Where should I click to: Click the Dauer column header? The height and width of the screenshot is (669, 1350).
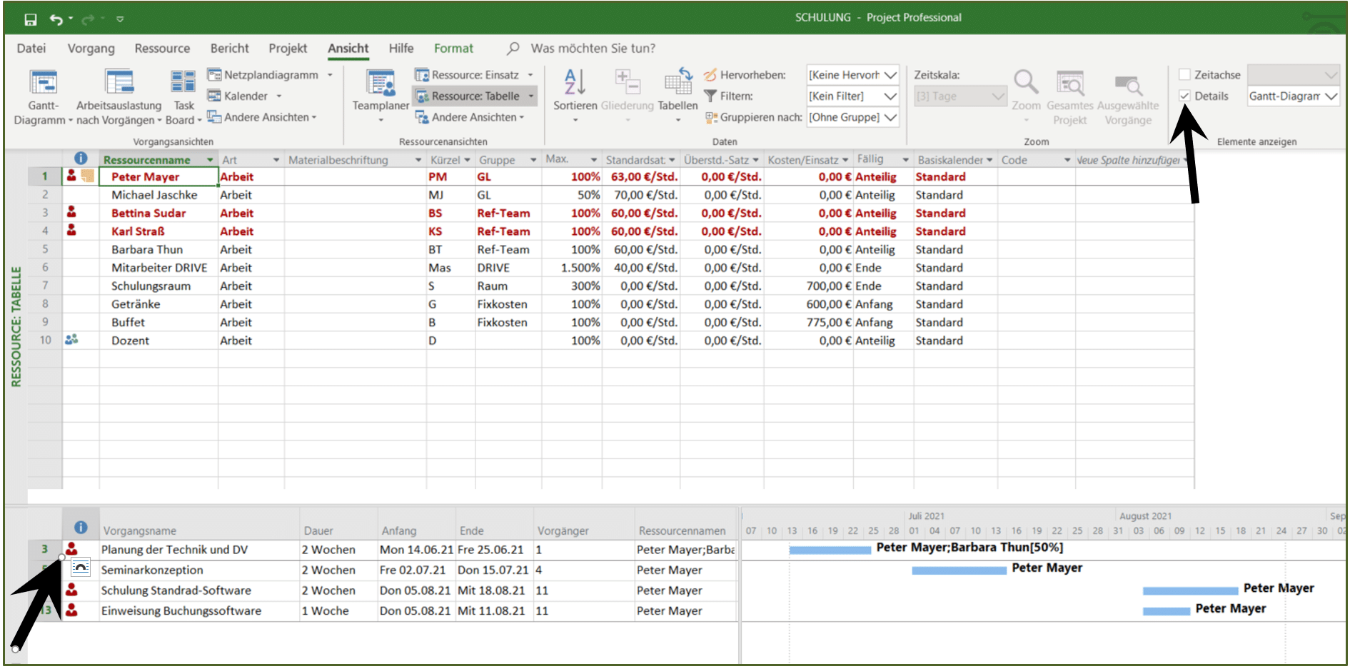pyautogui.click(x=338, y=530)
